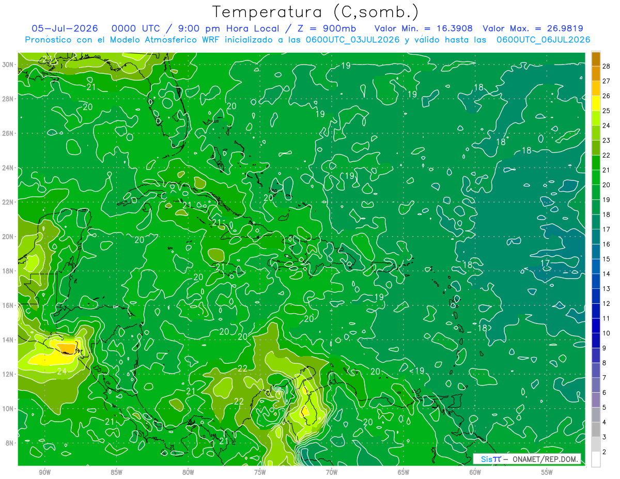Click the "20N" latitude axis label
620x479 pixels.
pos(8,237)
